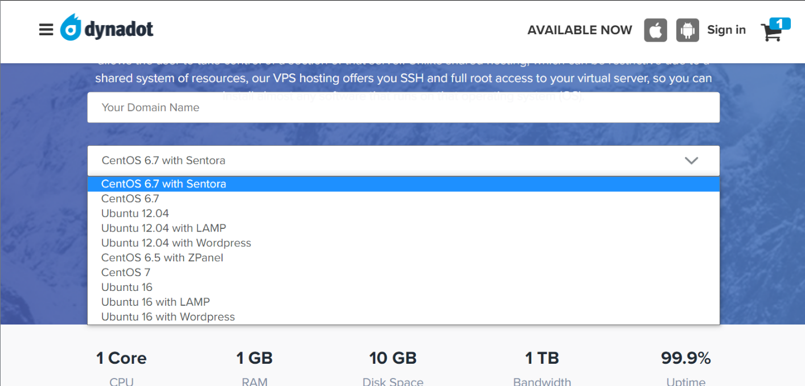
Task: Select Ubuntu 16 with Wordpress
Action: [x=168, y=317]
